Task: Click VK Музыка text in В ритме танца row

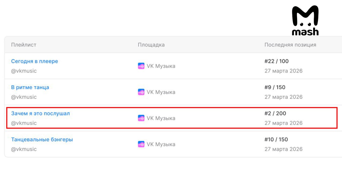Action: point(161,92)
